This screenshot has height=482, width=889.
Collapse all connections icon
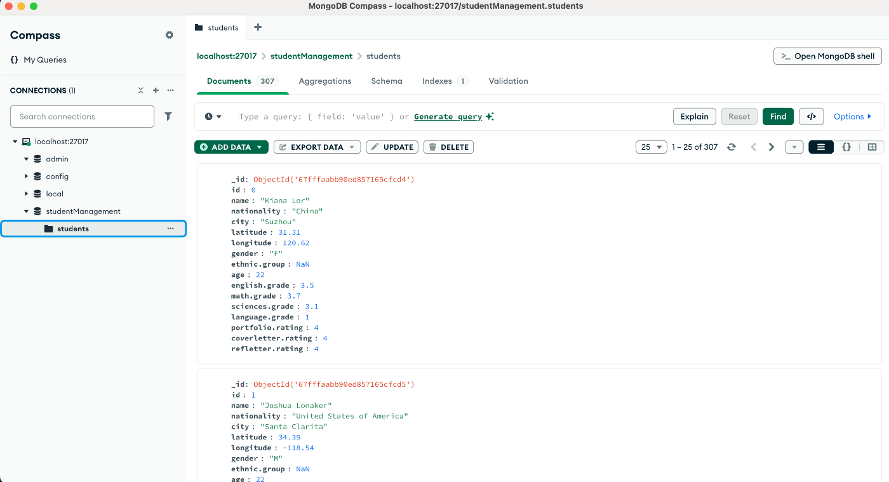pos(141,90)
